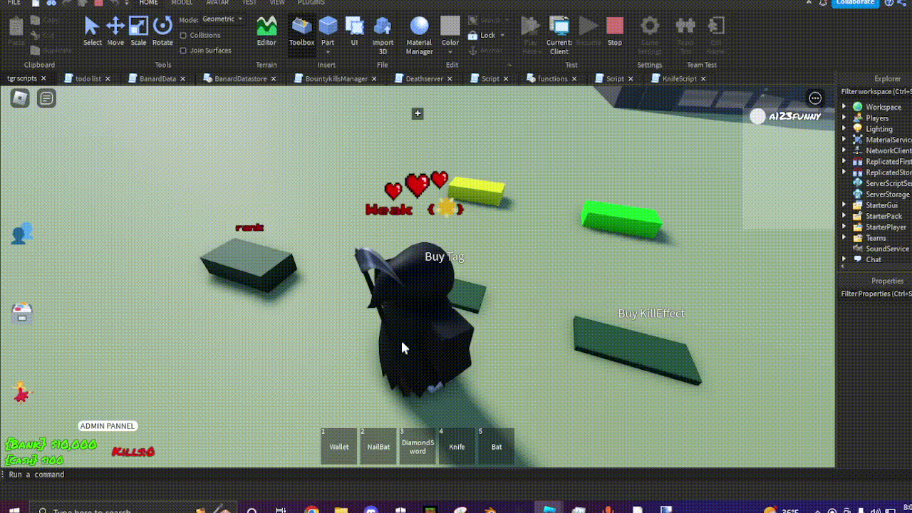Switch to the Rotate tool

coord(162,31)
